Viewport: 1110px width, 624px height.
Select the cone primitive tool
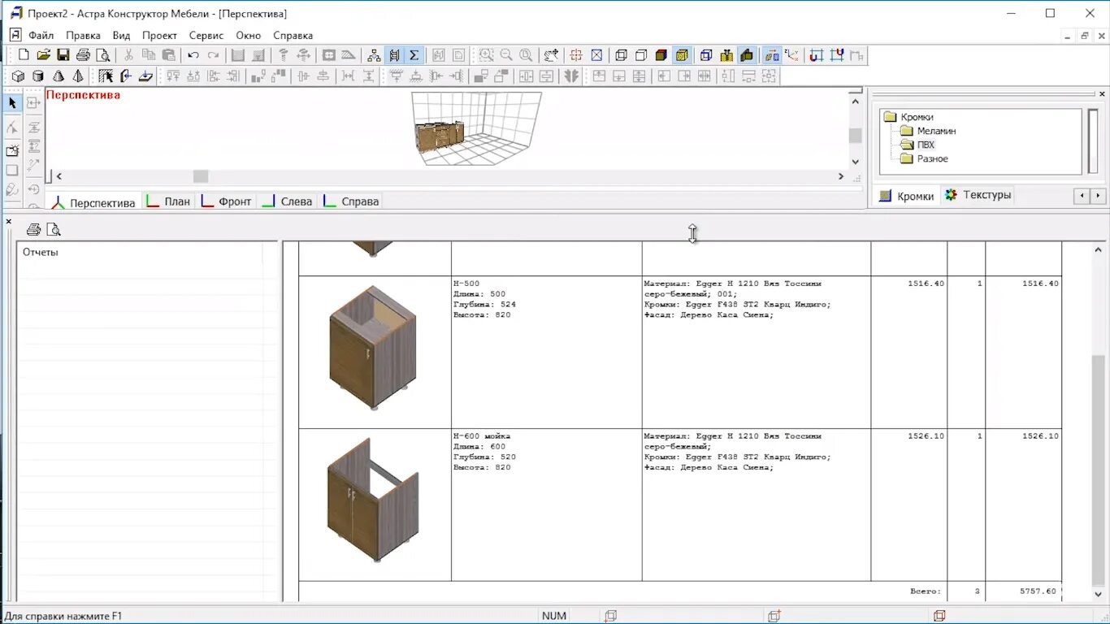[59, 76]
